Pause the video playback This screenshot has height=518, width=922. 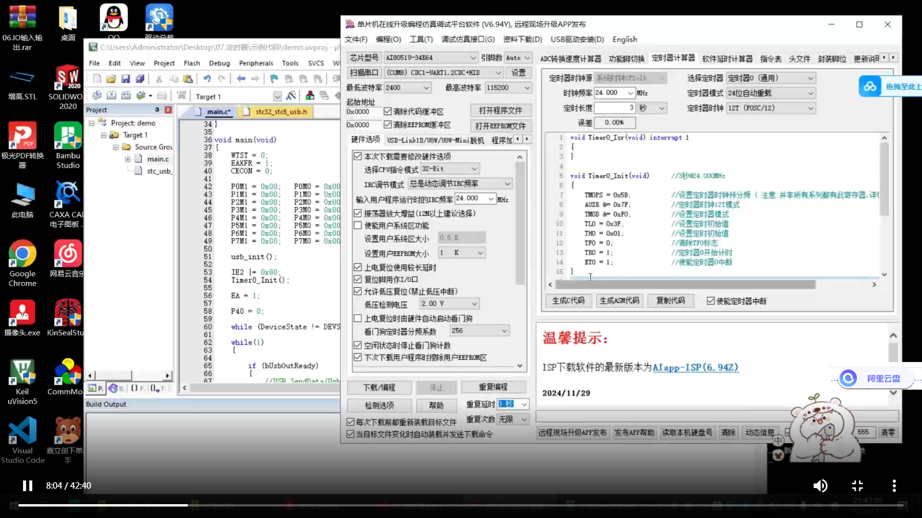(x=27, y=486)
